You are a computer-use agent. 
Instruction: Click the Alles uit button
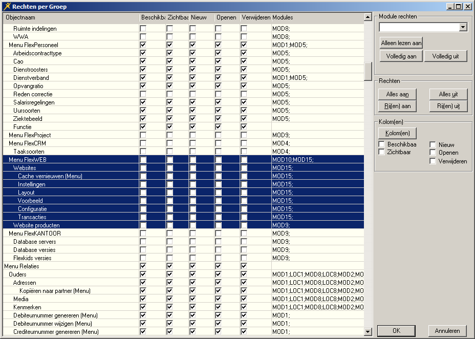click(x=448, y=94)
